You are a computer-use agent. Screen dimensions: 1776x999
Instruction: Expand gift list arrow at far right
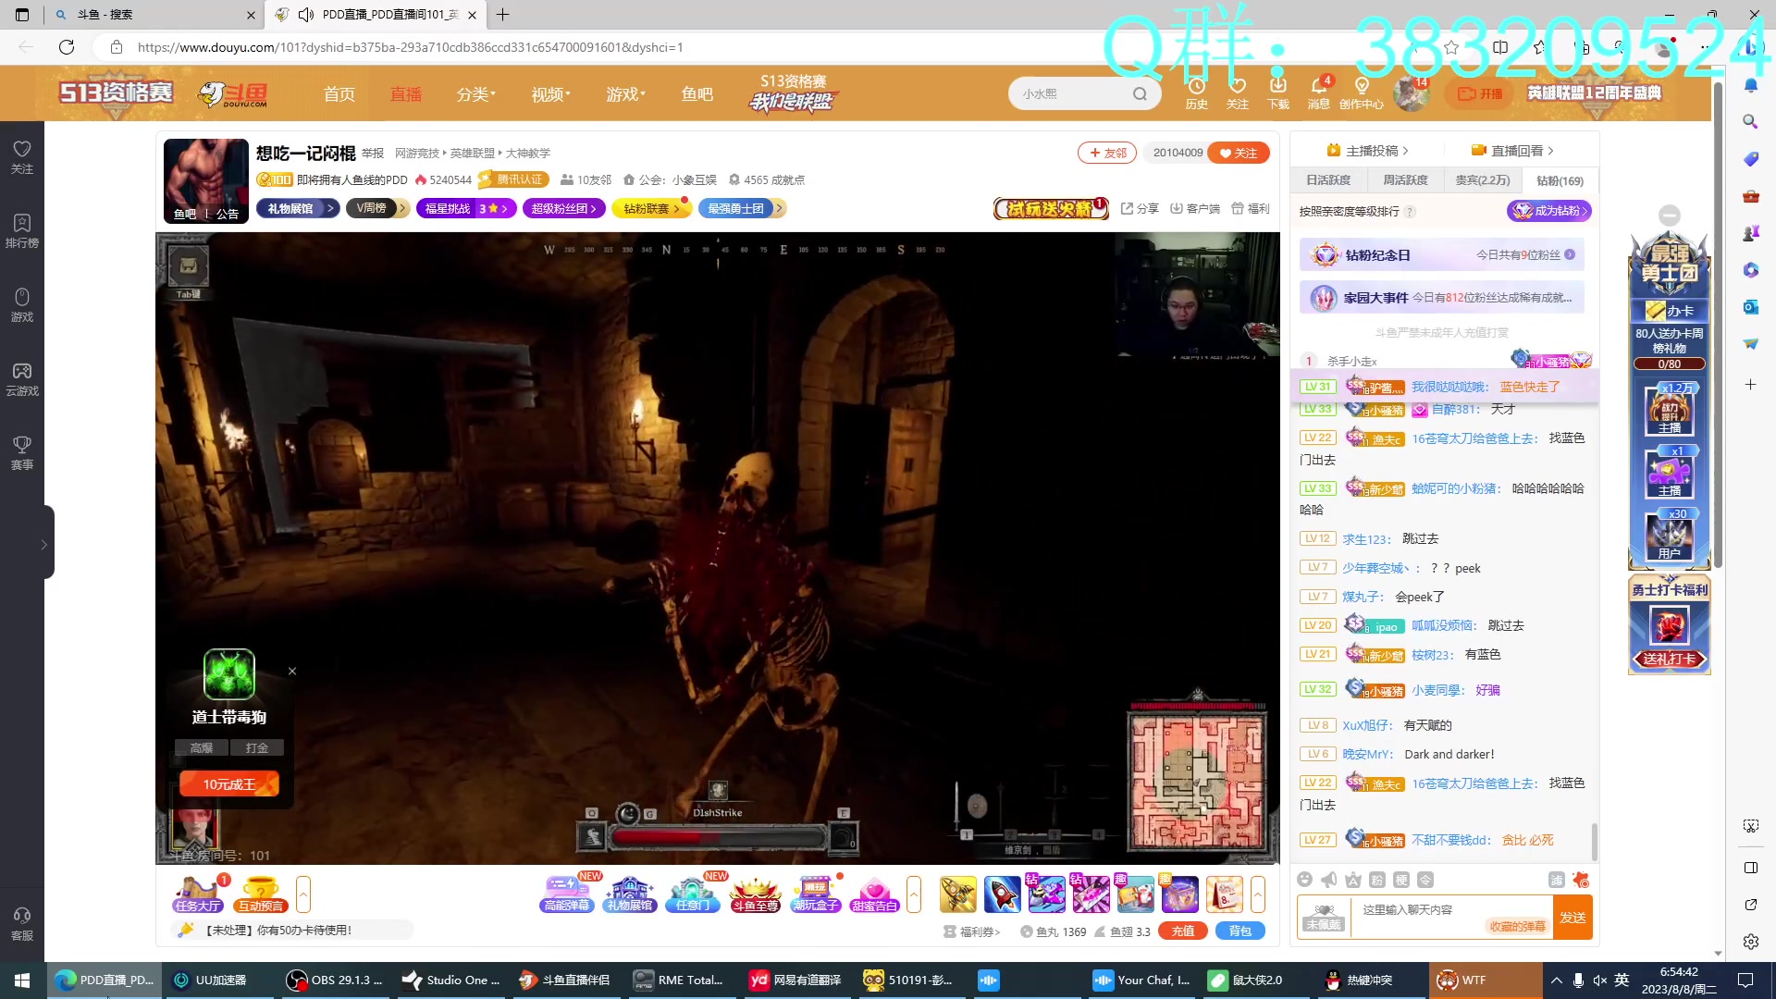point(1257,894)
